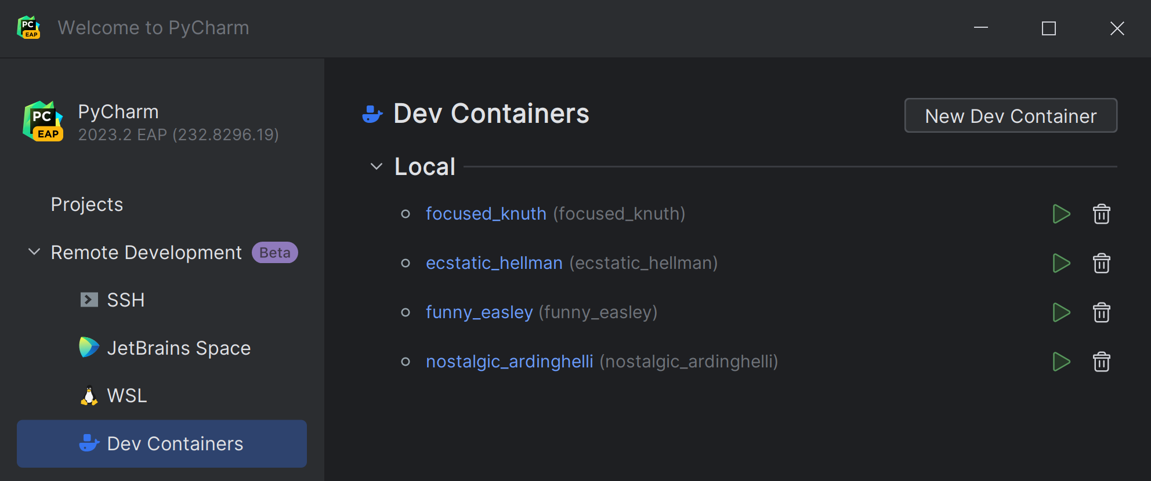Image resolution: width=1151 pixels, height=481 pixels.
Task: Start the funny_easley container with the play icon
Action: [x=1061, y=312]
